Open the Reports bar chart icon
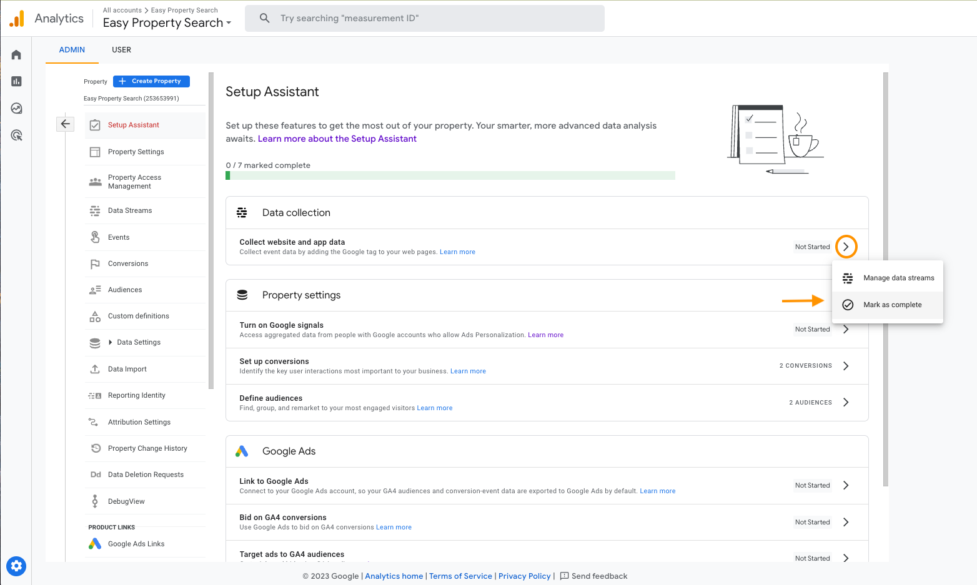This screenshot has height=585, width=977. [x=16, y=81]
